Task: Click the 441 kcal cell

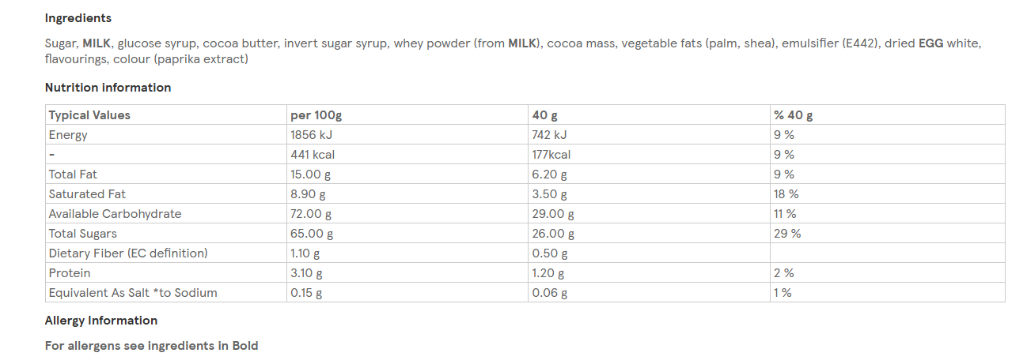Action: pos(313,155)
